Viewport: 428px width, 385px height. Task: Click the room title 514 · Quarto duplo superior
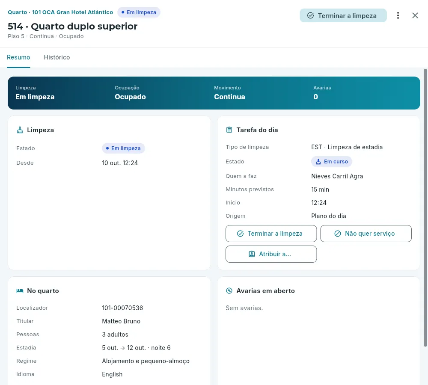(73, 27)
